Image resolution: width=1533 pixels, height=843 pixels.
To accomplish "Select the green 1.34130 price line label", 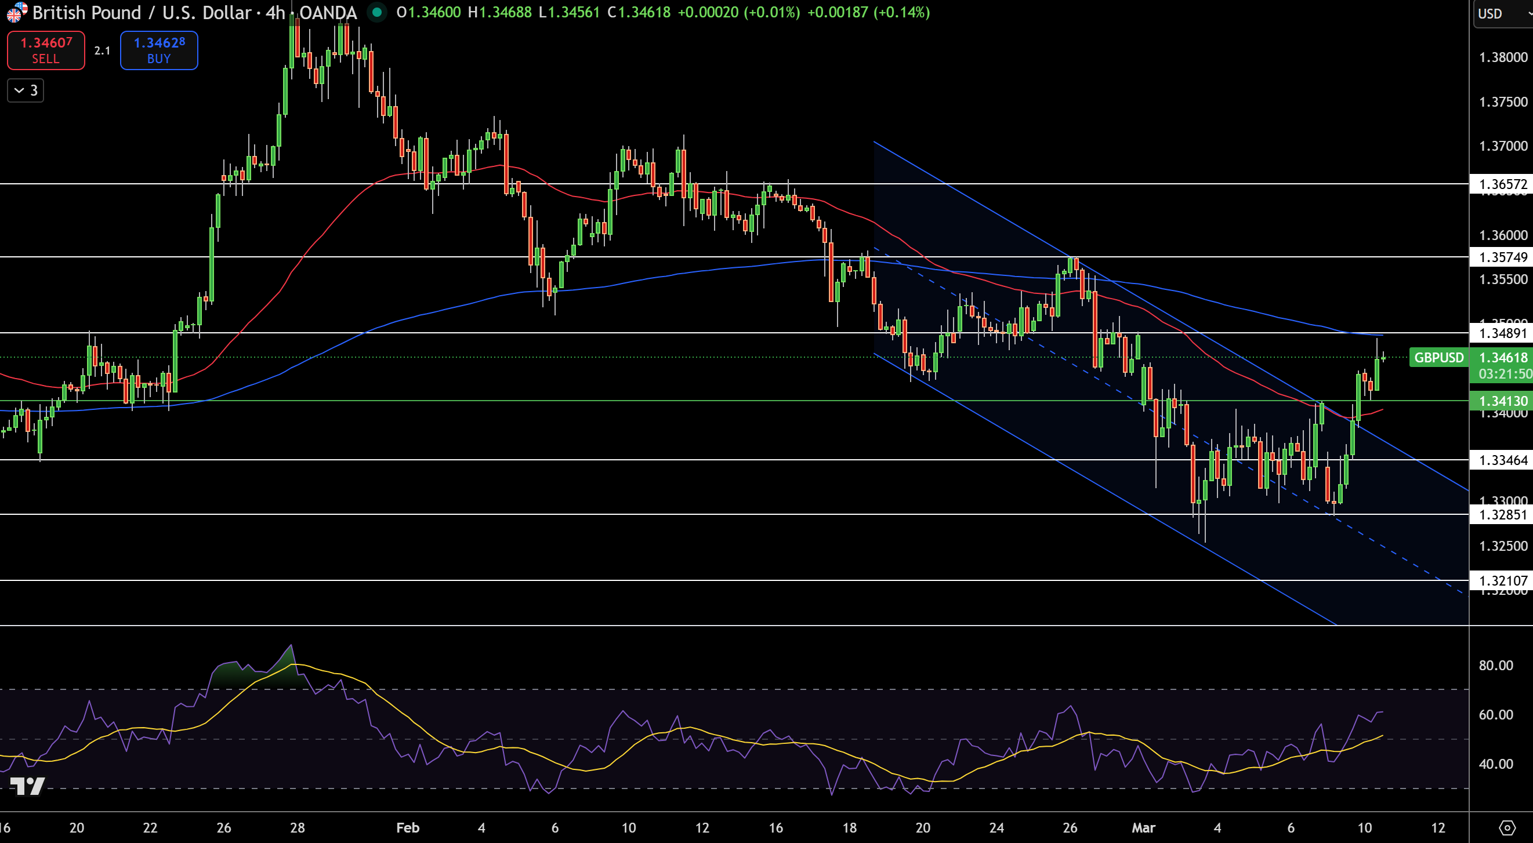I will coord(1502,401).
